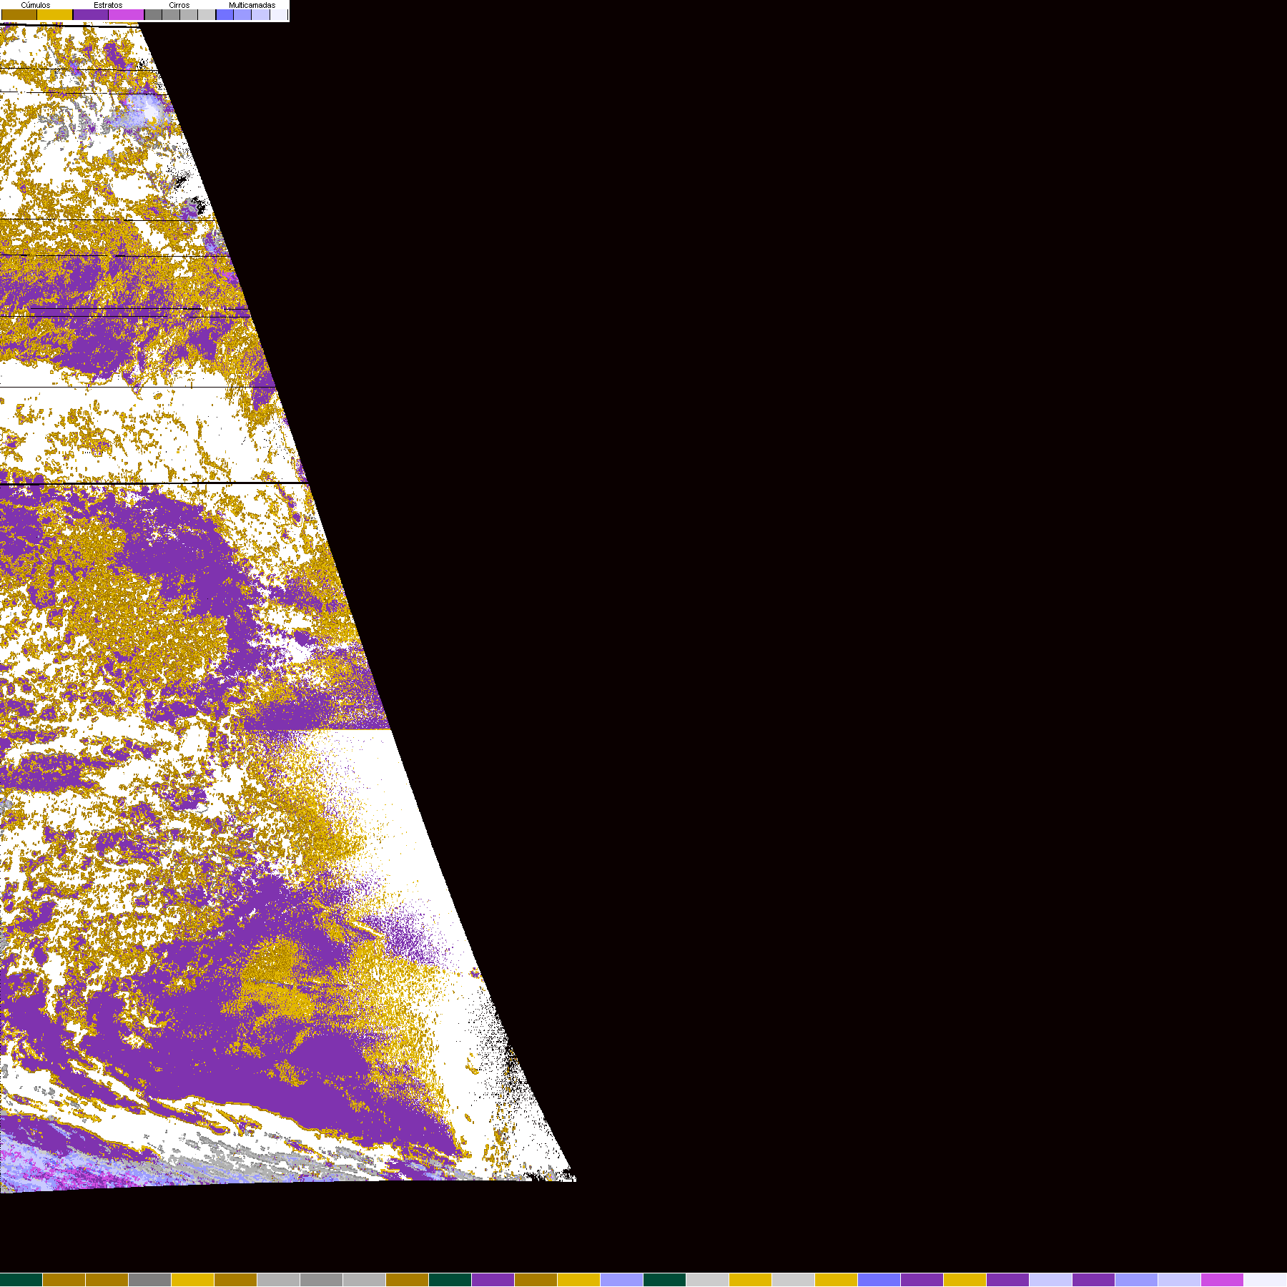Image resolution: width=1287 pixels, height=1287 pixels.
Task: Pick the dark purple Estratos legend swatch
Action: [91, 15]
